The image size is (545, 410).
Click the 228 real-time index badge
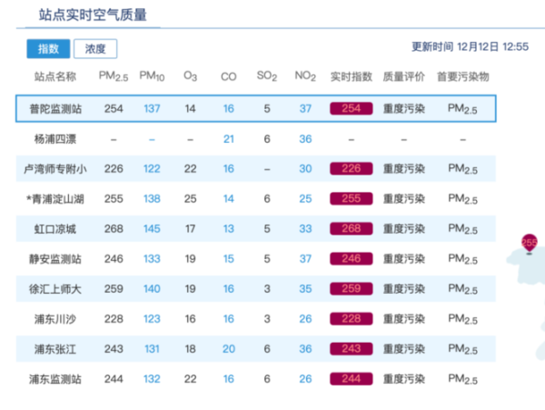point(351,318)
